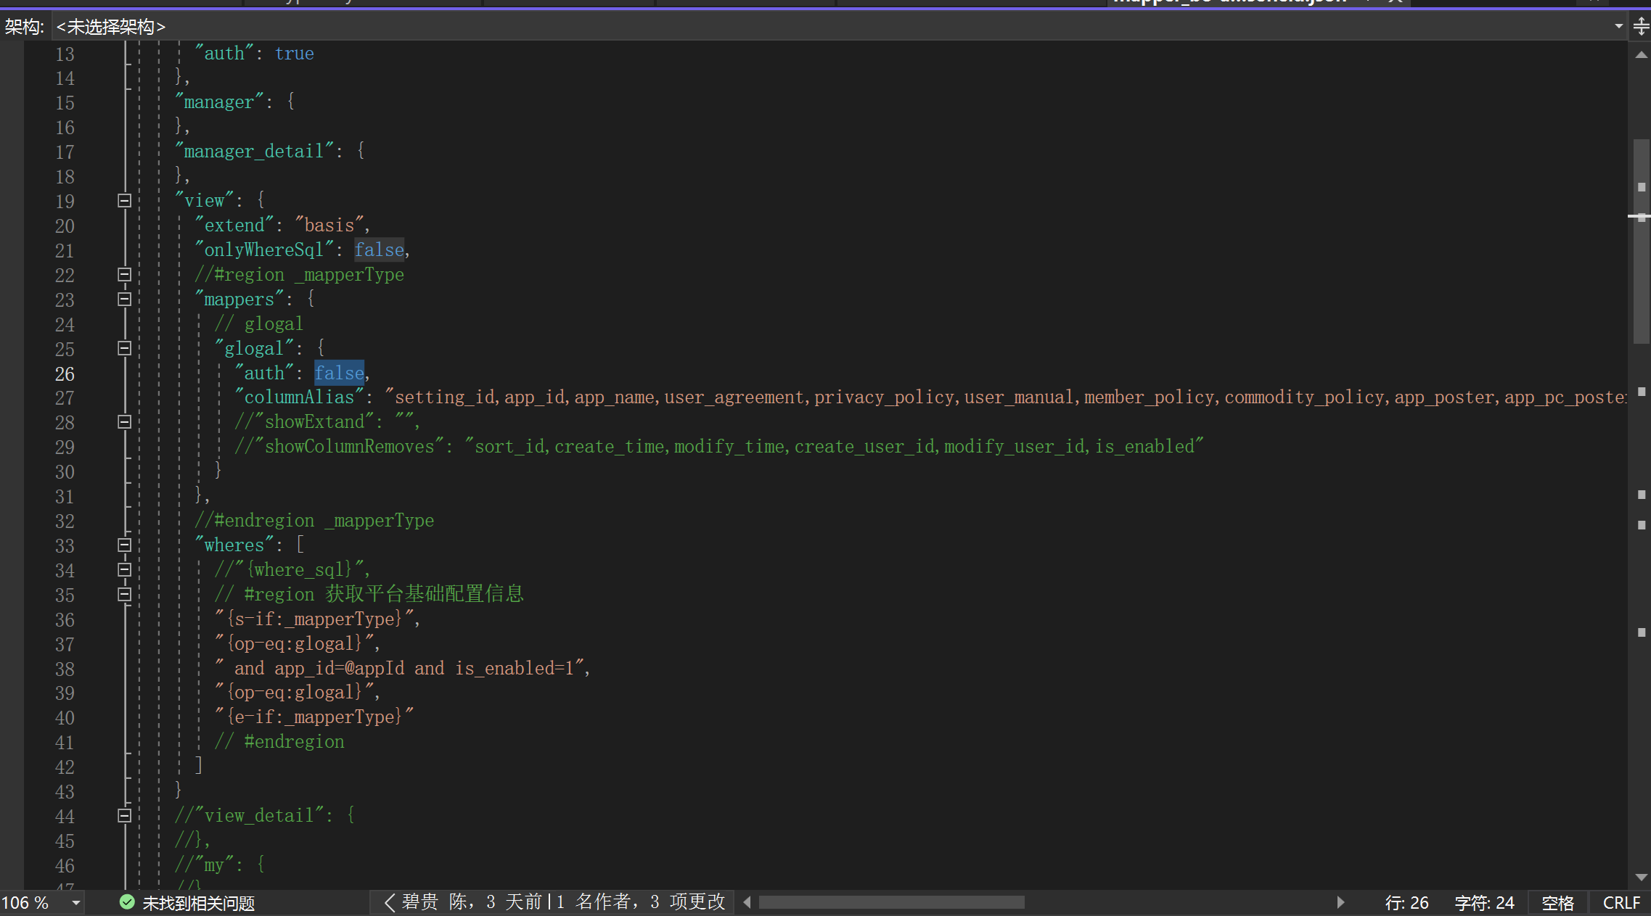Click the "columnAlias" key on line 27
Viewport: 1651px width, 916px height.
[x=299, y=397]
